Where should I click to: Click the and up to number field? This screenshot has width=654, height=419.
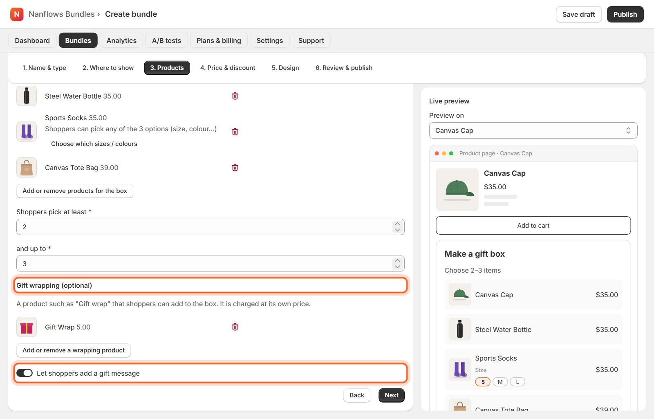point(211,264)
